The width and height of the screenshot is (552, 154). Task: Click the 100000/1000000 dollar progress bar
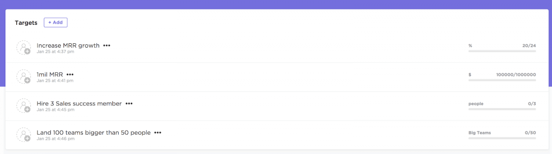point(502,80)
